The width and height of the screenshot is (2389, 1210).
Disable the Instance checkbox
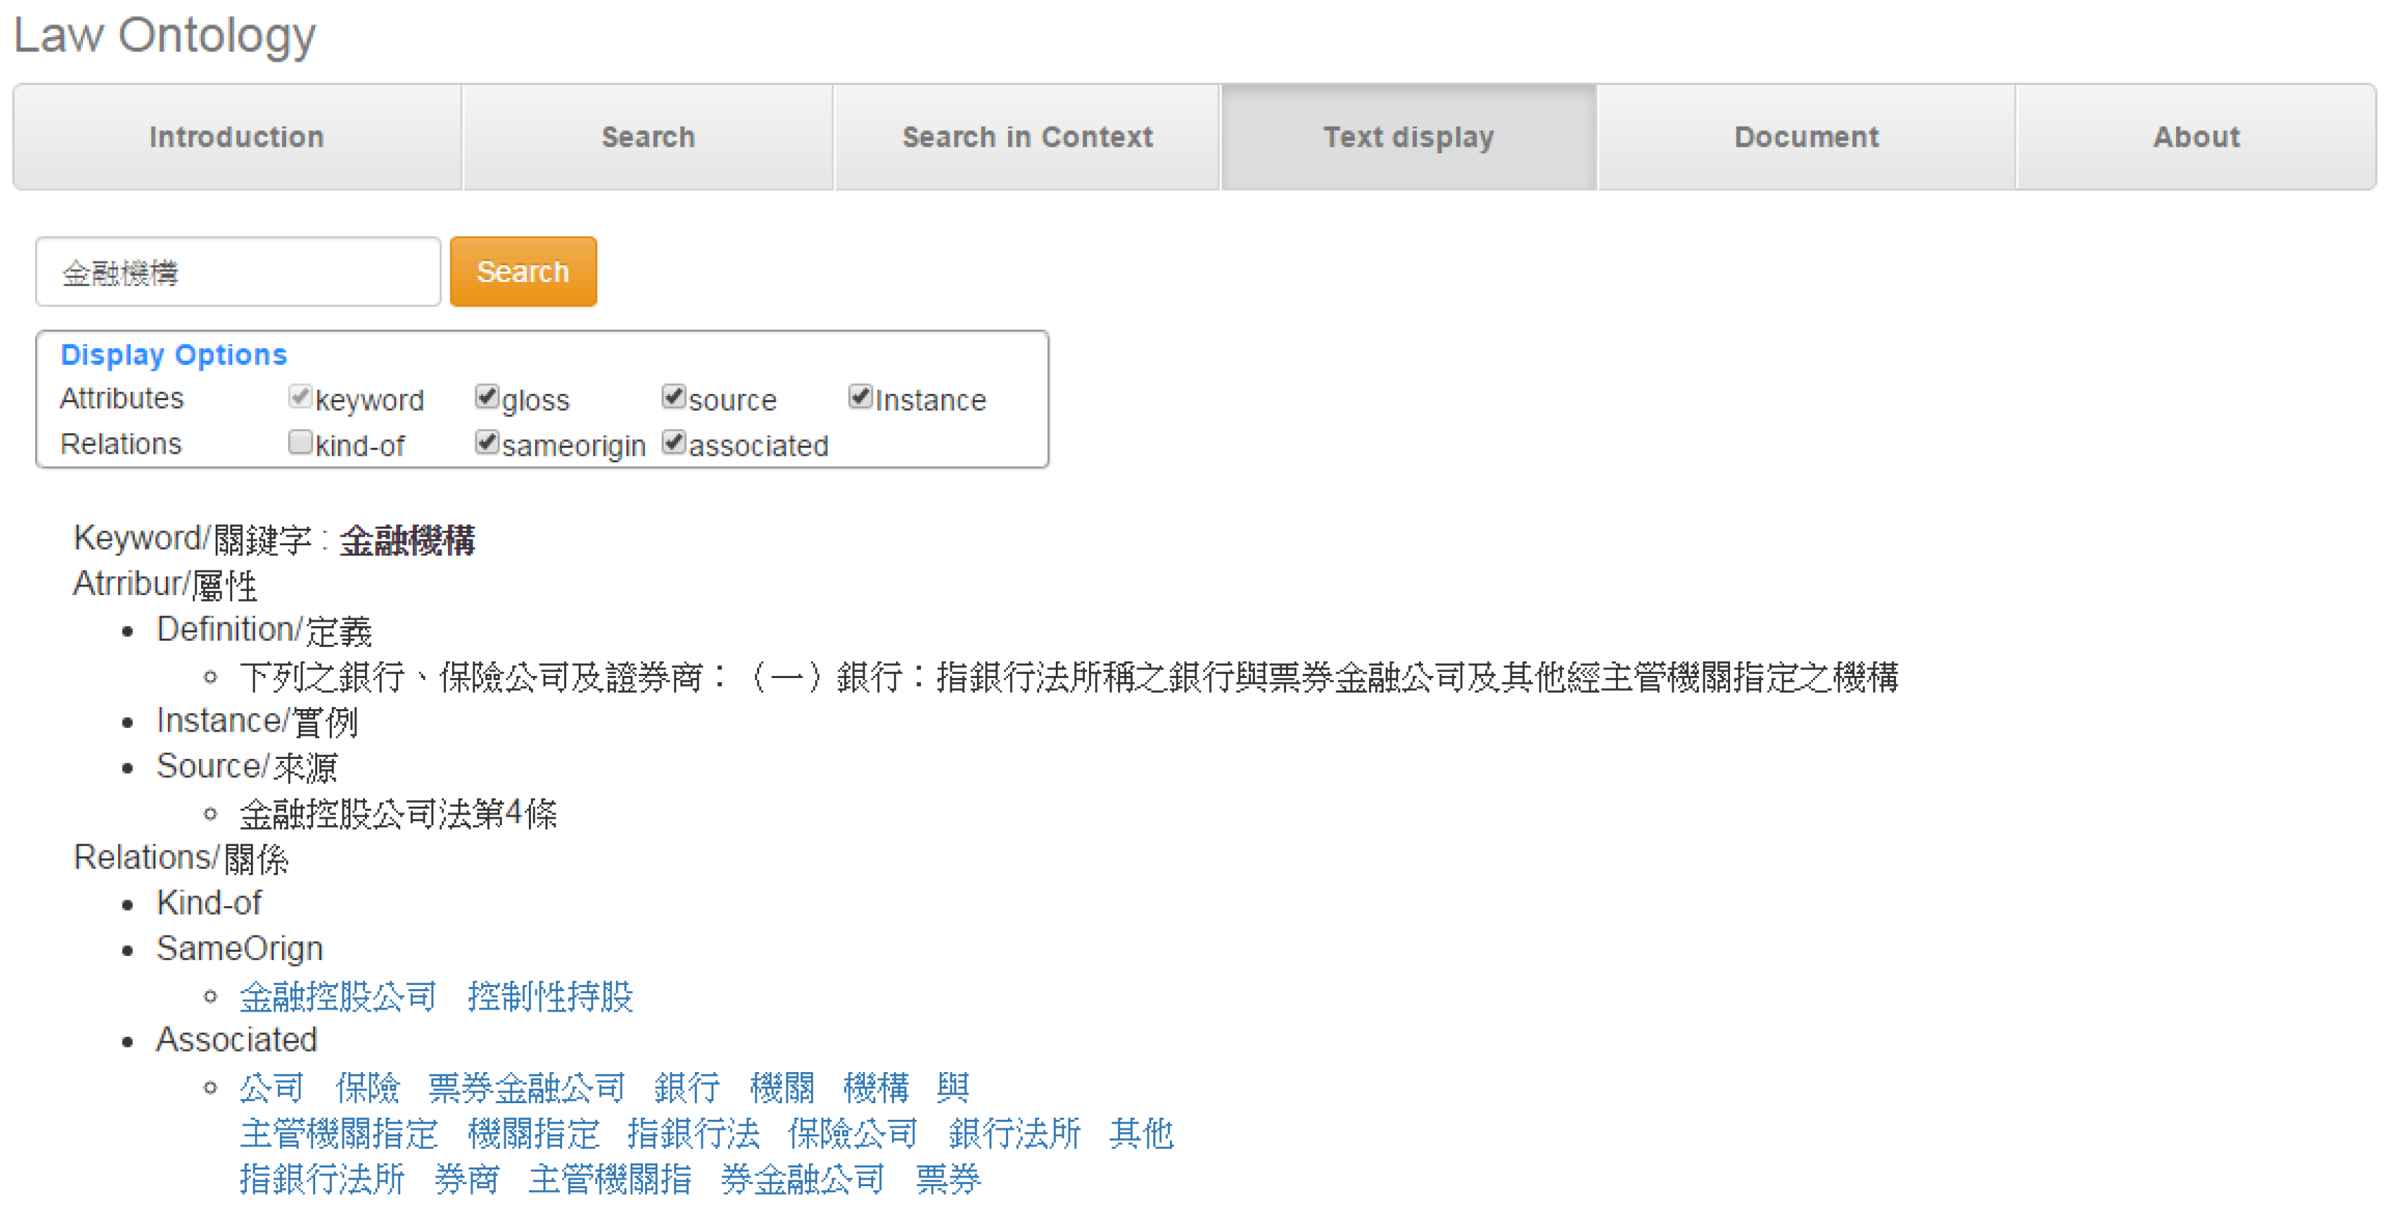859,397
